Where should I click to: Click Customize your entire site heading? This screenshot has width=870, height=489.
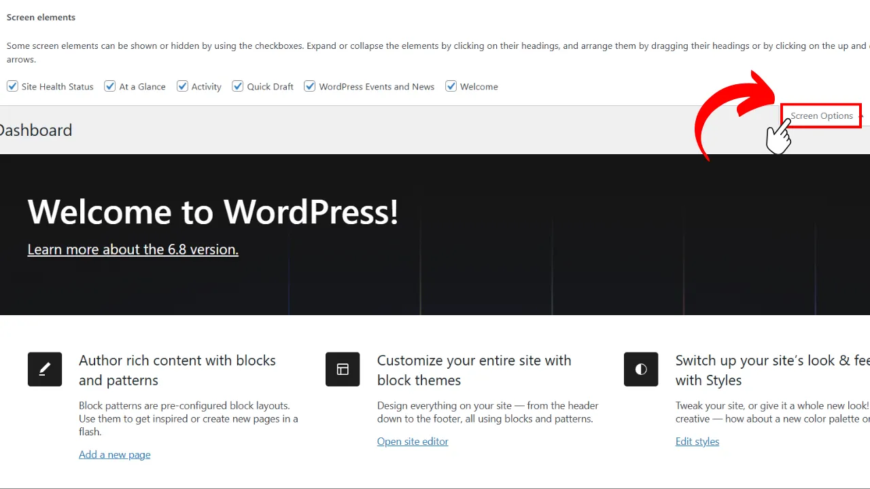coord(474,370)
